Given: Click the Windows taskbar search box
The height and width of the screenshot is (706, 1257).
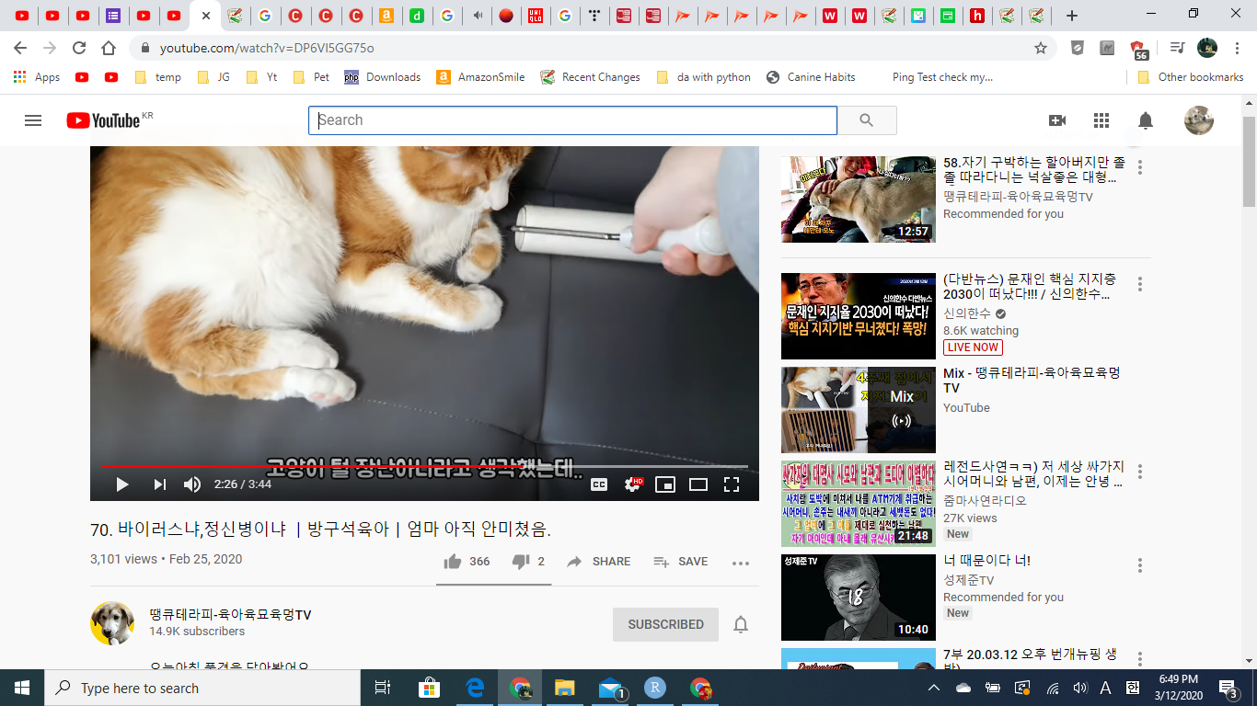Looking at the screenshot, I should coord(202,688).
